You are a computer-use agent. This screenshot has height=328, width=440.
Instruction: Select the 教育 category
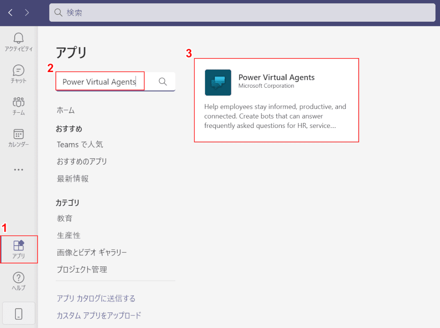click(65, 218)
